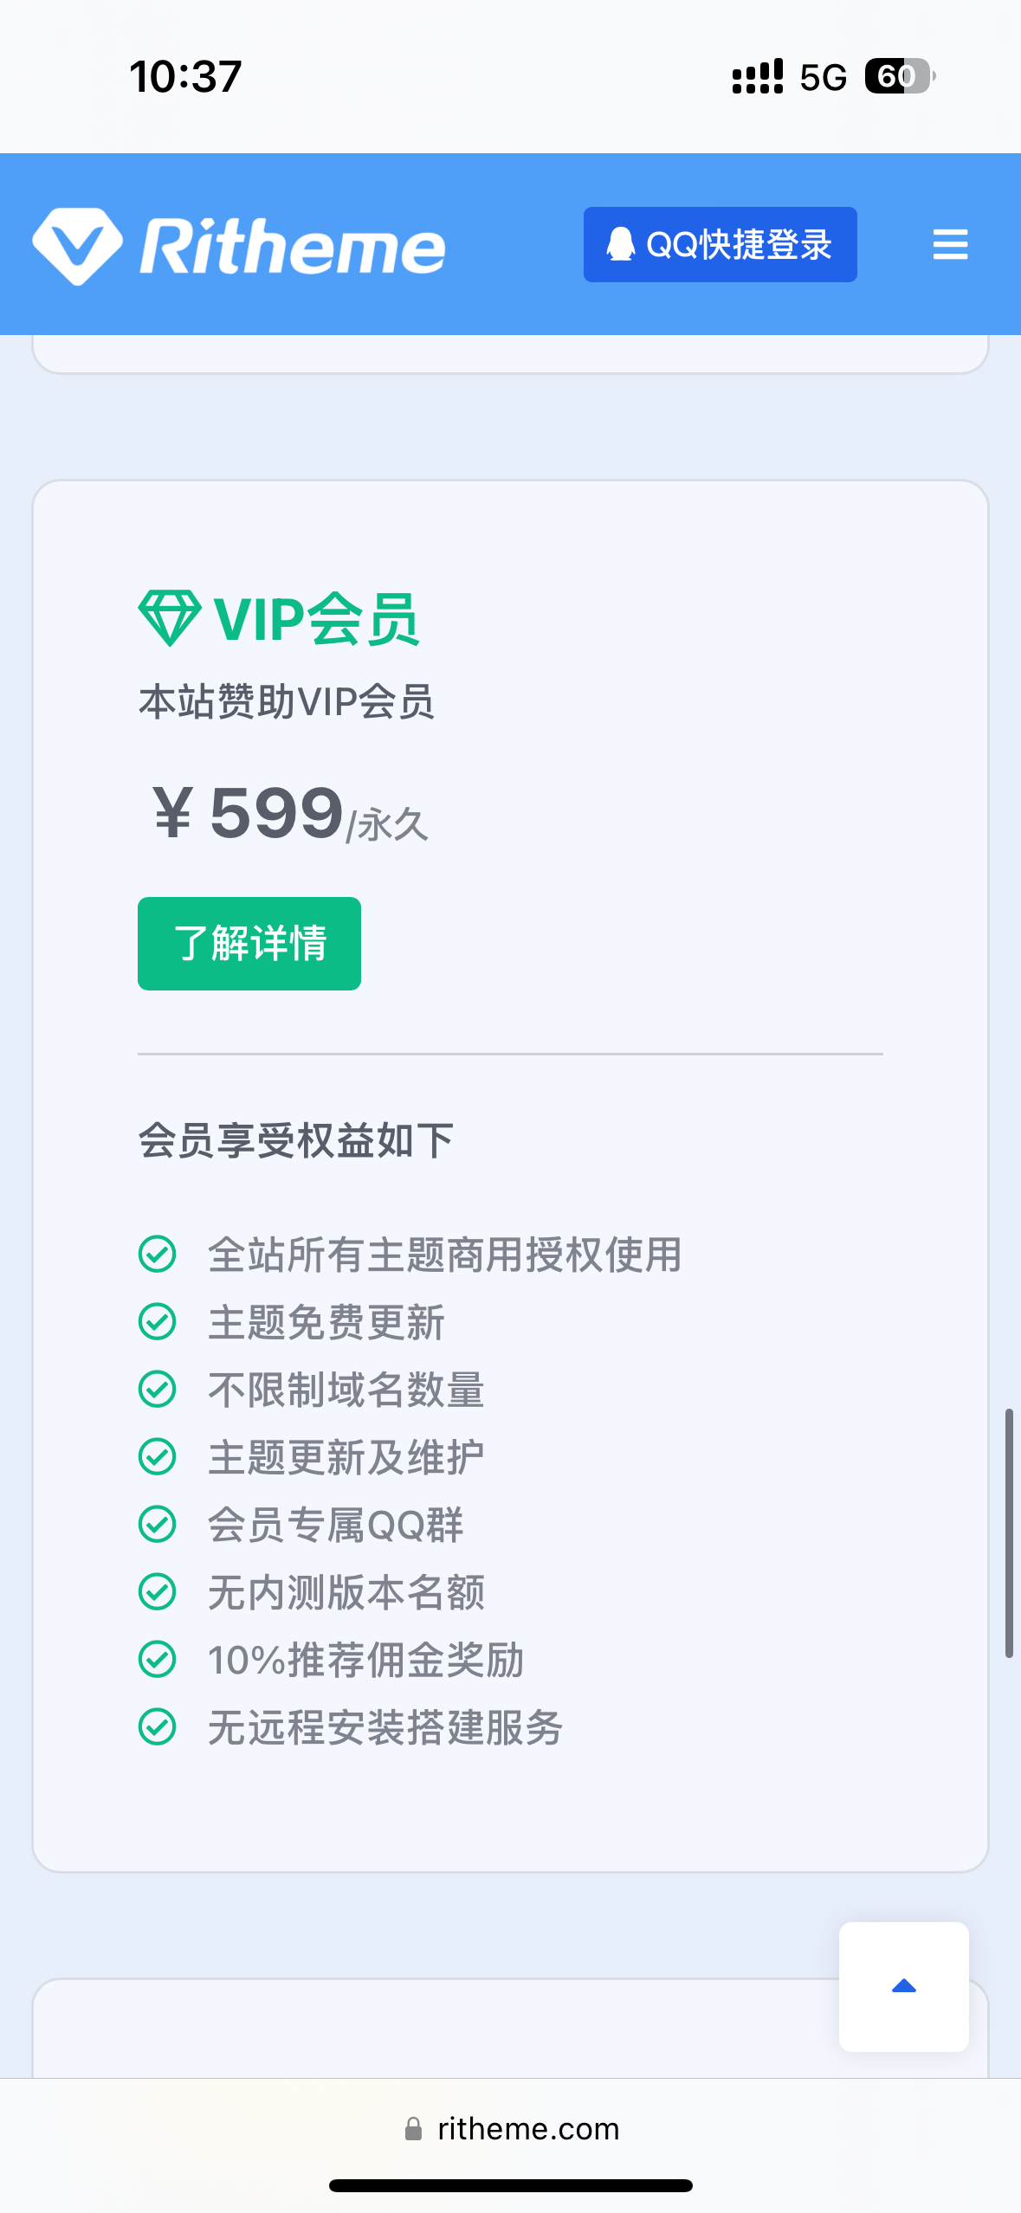1021x2213 pixels.
Task: Click the check icon beside 10%推荐佣金奖励
Action: coord(158,1659)
